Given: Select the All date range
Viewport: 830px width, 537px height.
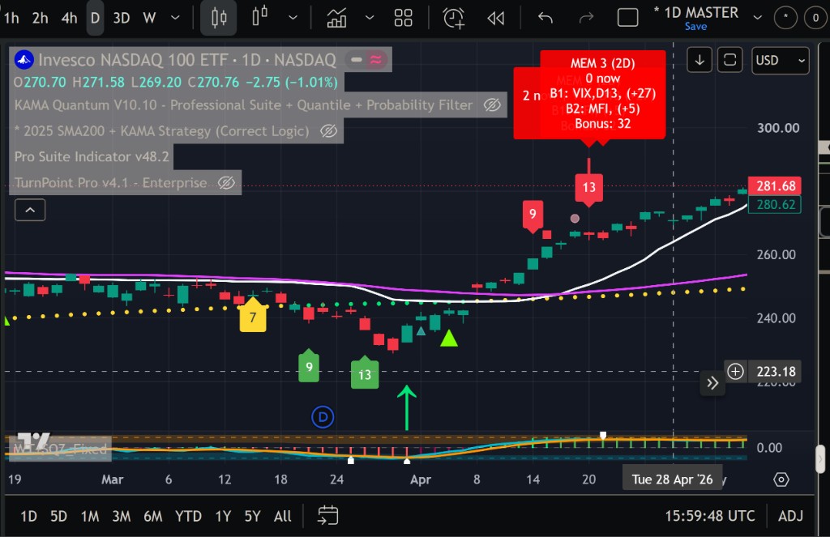Looking at the screenshot, I should tap(283, 516).
